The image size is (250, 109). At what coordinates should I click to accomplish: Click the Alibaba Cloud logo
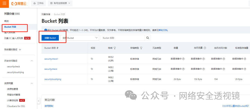pos(19,3)
